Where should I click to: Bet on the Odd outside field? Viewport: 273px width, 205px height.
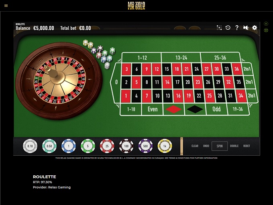tap(216, 109)
